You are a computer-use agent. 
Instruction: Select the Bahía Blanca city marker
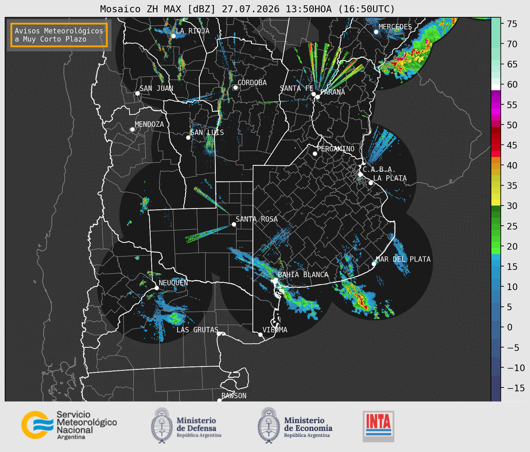click(276, 280)
